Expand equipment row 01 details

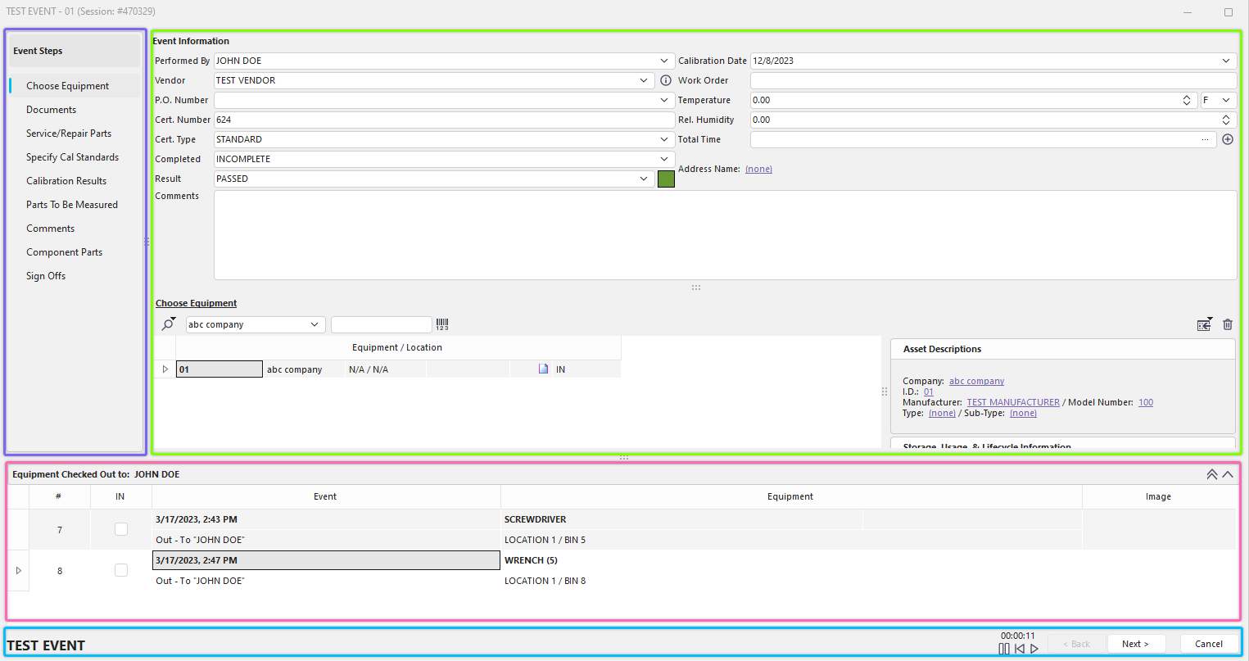pos(165,369)
